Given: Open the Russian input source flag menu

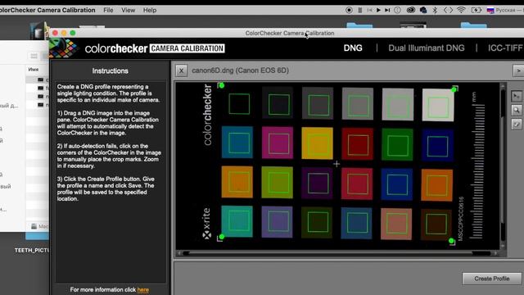Looking at the screenshot, I should 490,11.
